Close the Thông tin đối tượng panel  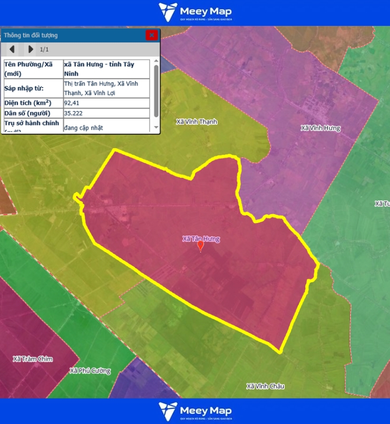[x=152, y=35]
